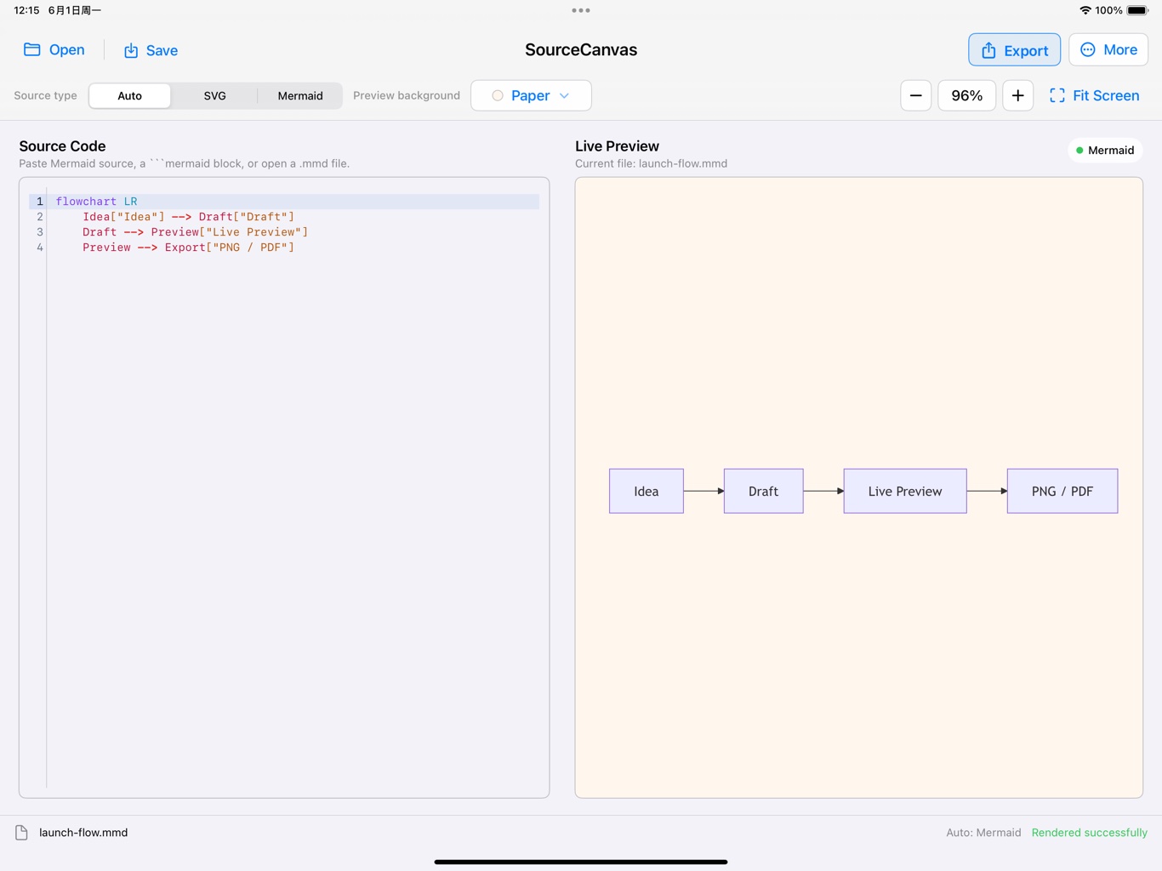Zoom in with the plus button
Image resolution: width=1162 pixels, height=871 pixels.
point(1017,95)
